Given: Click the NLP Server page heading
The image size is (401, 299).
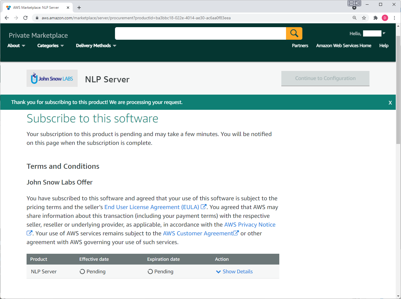Looking at the screenshot, I should click(107, 79).
